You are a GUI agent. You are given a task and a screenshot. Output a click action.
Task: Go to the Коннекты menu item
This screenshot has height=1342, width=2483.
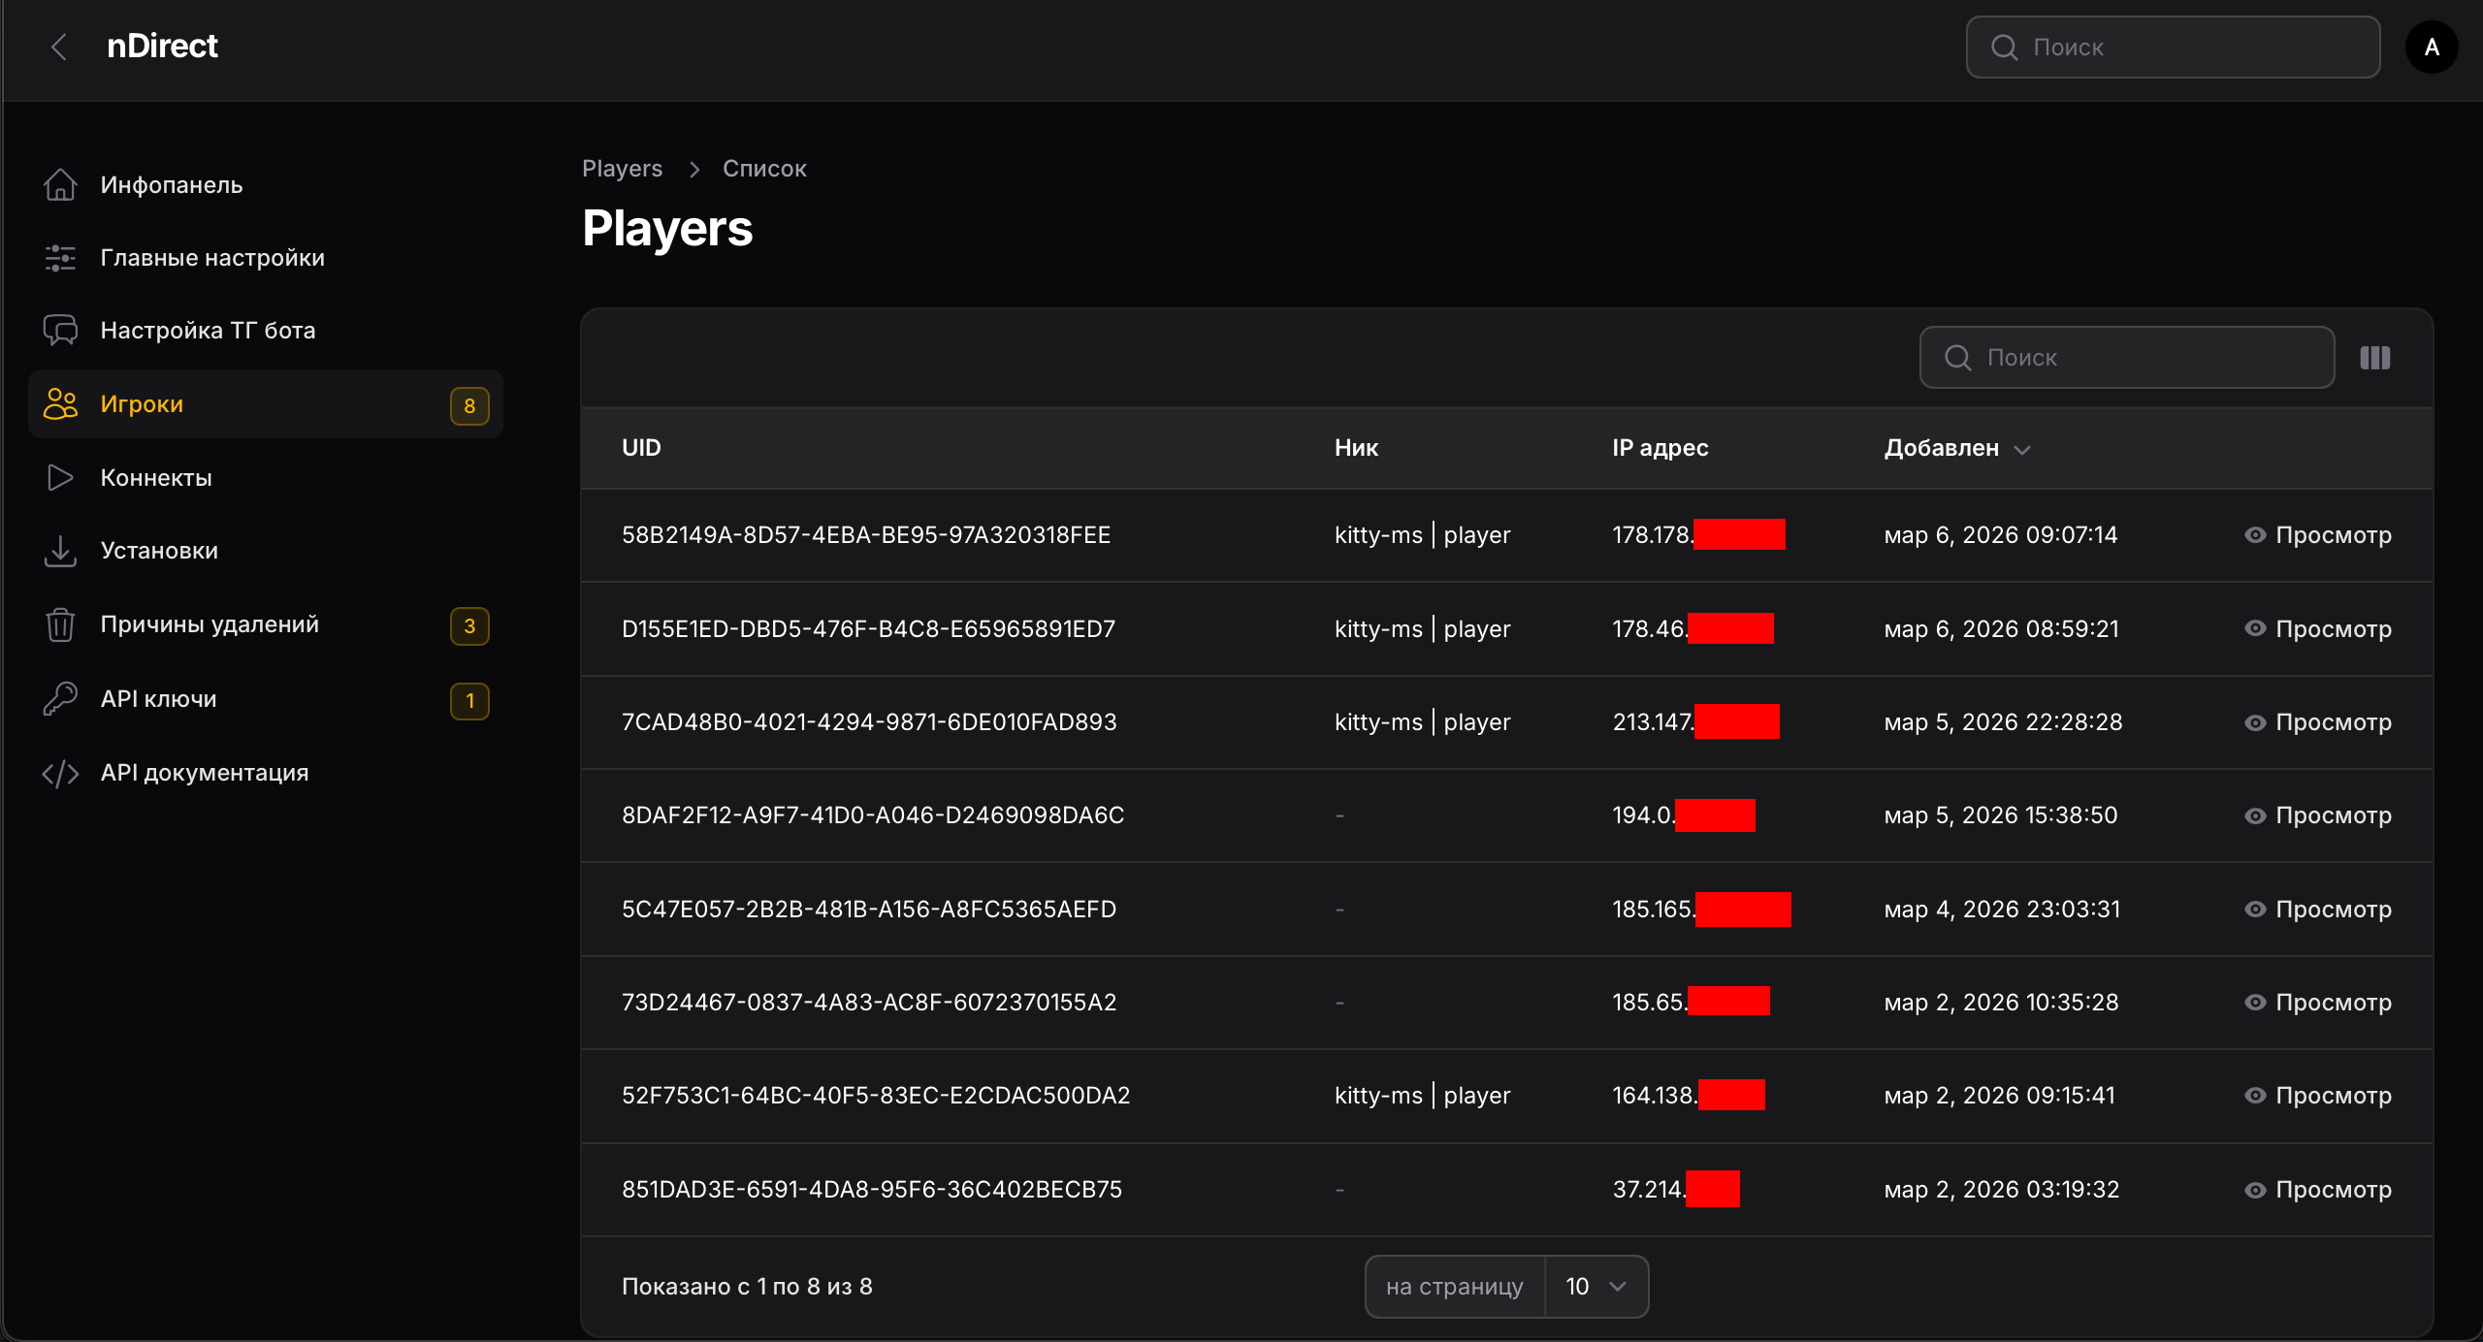click(x=156, y=478)
